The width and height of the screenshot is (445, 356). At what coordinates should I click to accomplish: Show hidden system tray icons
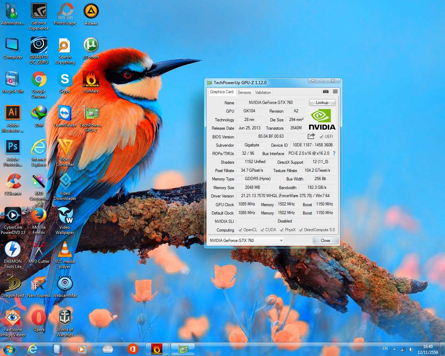[394, 349]
